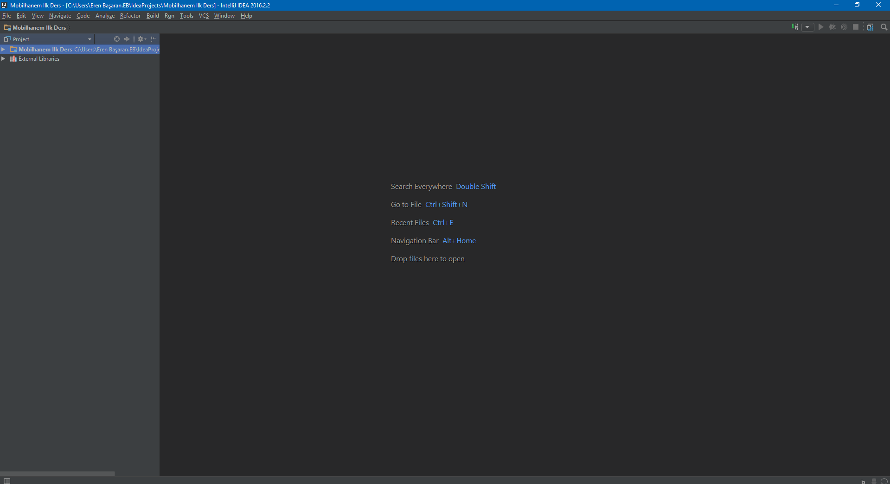Click the Hector inspector hat icon
This screenshot has height=484, width=890.
[874, 481]
